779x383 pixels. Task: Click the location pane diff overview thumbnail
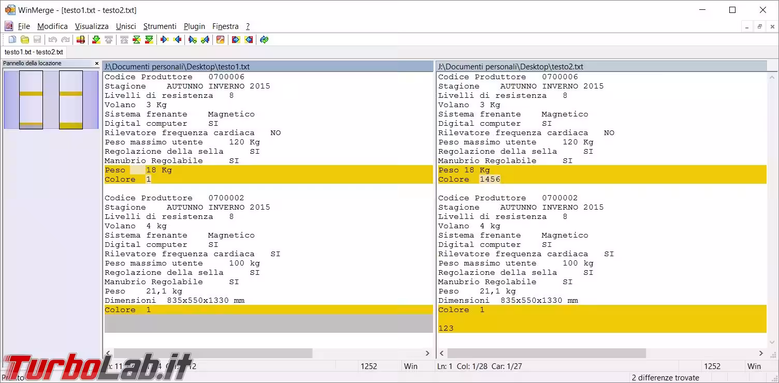point(51,100)
